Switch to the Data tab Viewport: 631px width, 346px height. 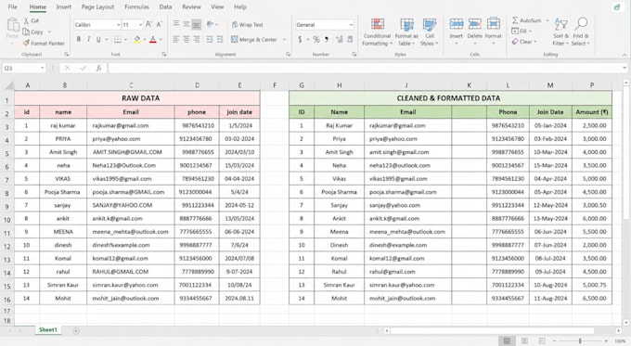(x=165, y=6)
